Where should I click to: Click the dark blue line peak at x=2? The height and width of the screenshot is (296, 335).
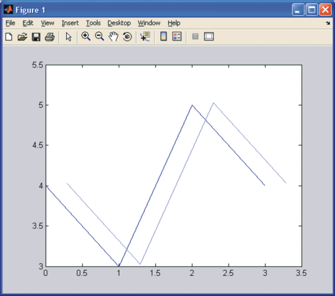(192, 105)
